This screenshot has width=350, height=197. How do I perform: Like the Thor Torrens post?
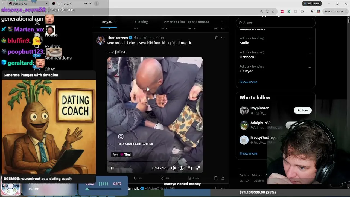[165, 178]
